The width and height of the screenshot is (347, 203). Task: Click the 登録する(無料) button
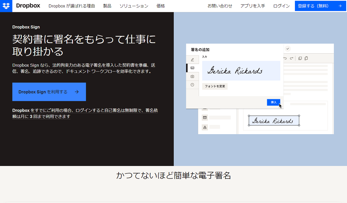point(320,6)
